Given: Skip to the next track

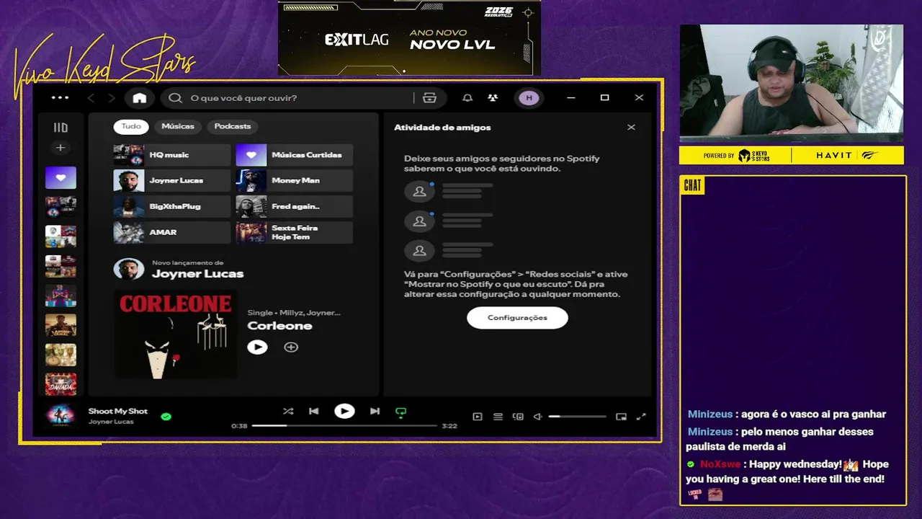Looking at the screenshot, I should [375, 412].
